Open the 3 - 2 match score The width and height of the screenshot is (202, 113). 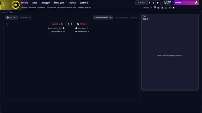pyautogui.click(x=70, y=24)
